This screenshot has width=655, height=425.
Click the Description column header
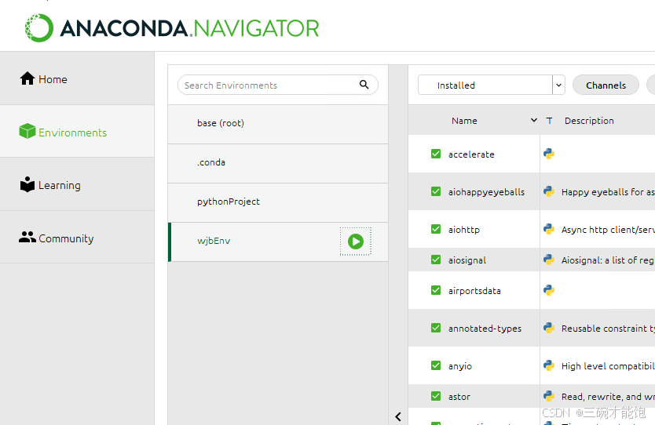click(x=589, y=121)
